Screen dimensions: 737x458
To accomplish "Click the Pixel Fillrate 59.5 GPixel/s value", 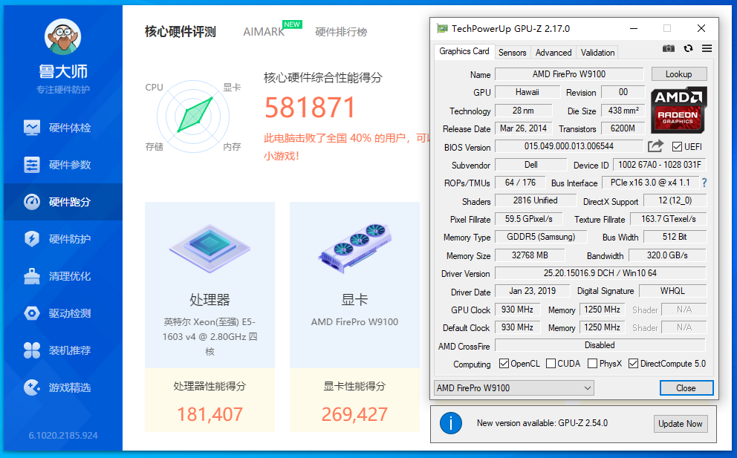I will (529, 219).
